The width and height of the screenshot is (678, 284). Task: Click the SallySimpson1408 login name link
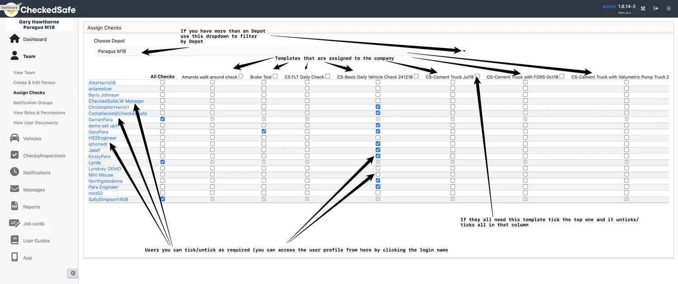108,199
